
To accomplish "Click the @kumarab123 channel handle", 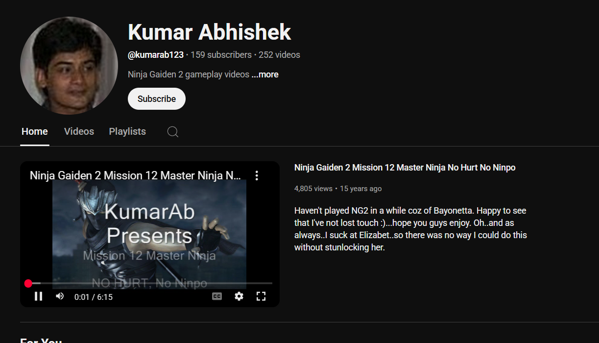I will [x=156, y=55].
